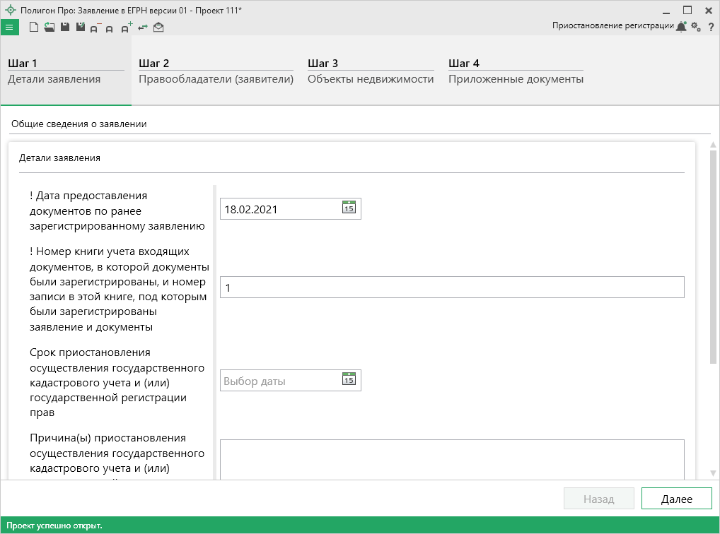This screenshot has height=534, width=720.
Task: Decrease font size with the A minus icon
Action: (95, 28)
